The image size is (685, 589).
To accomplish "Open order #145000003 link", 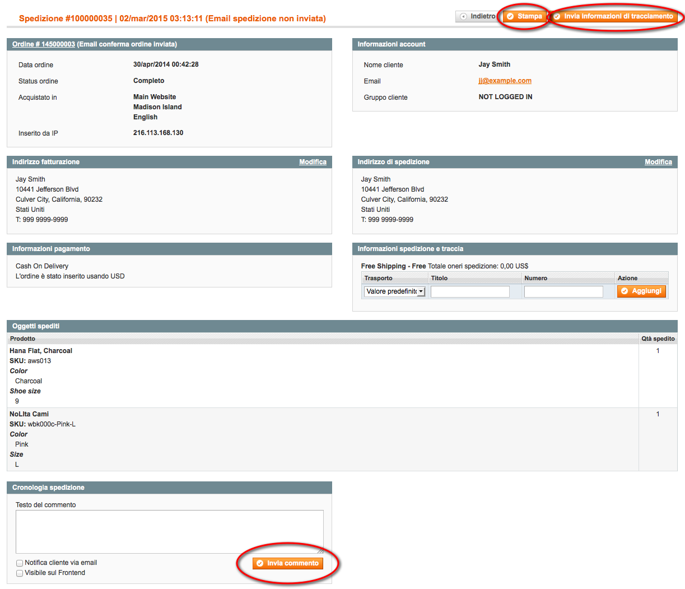I will click(x=44, y=44).
